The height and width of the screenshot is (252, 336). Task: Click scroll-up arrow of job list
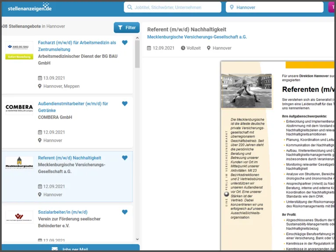[x=137, y=38]
